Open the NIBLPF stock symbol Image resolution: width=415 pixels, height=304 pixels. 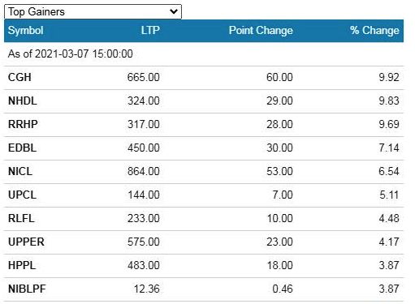(x=27, y=289)
